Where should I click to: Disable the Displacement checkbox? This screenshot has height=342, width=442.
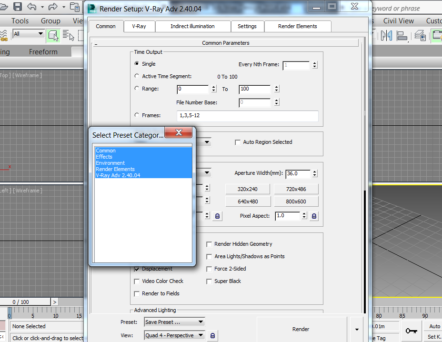click(137, 269)
